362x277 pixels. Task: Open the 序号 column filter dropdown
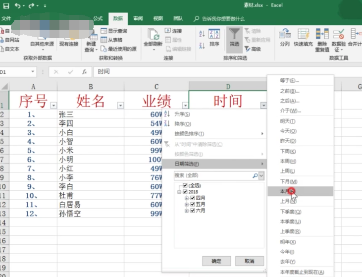tap(53, 106)
